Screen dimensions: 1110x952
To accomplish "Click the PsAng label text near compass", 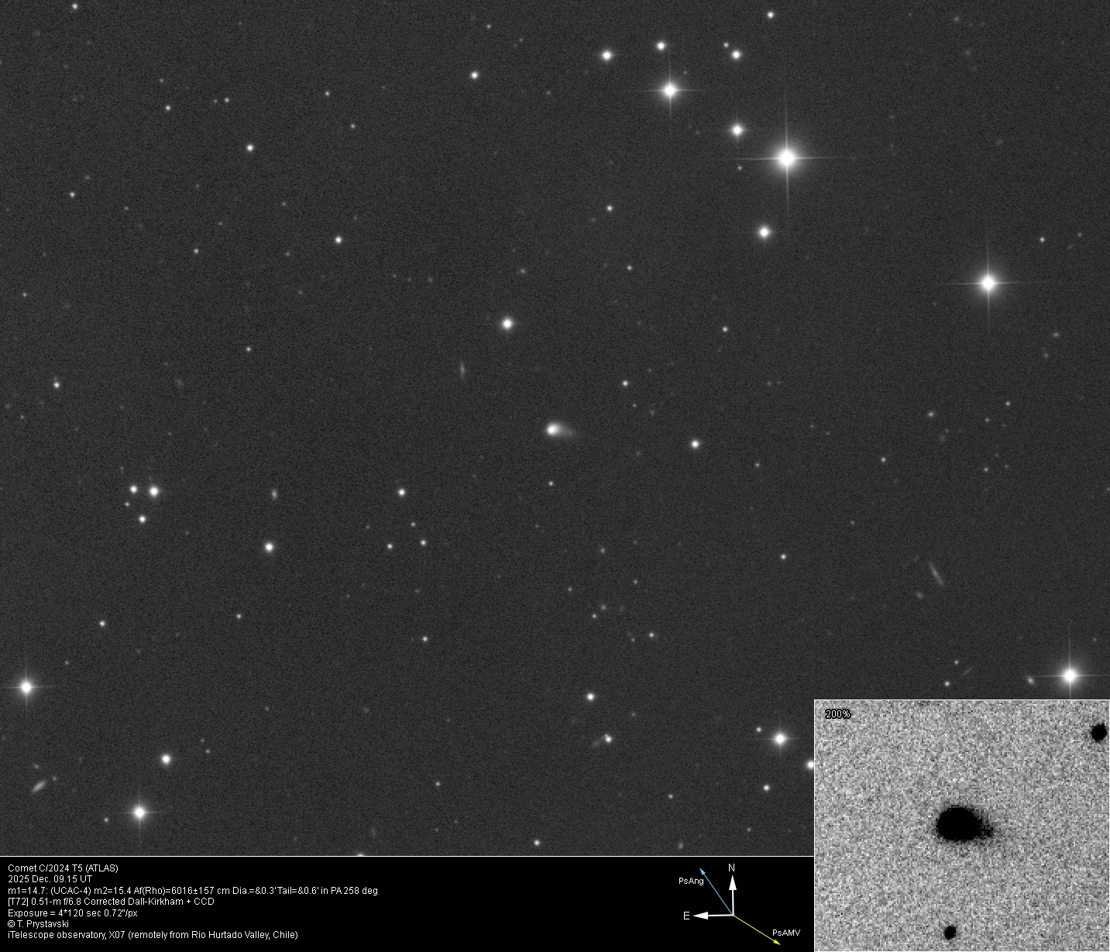I will (x=691, y=881).
